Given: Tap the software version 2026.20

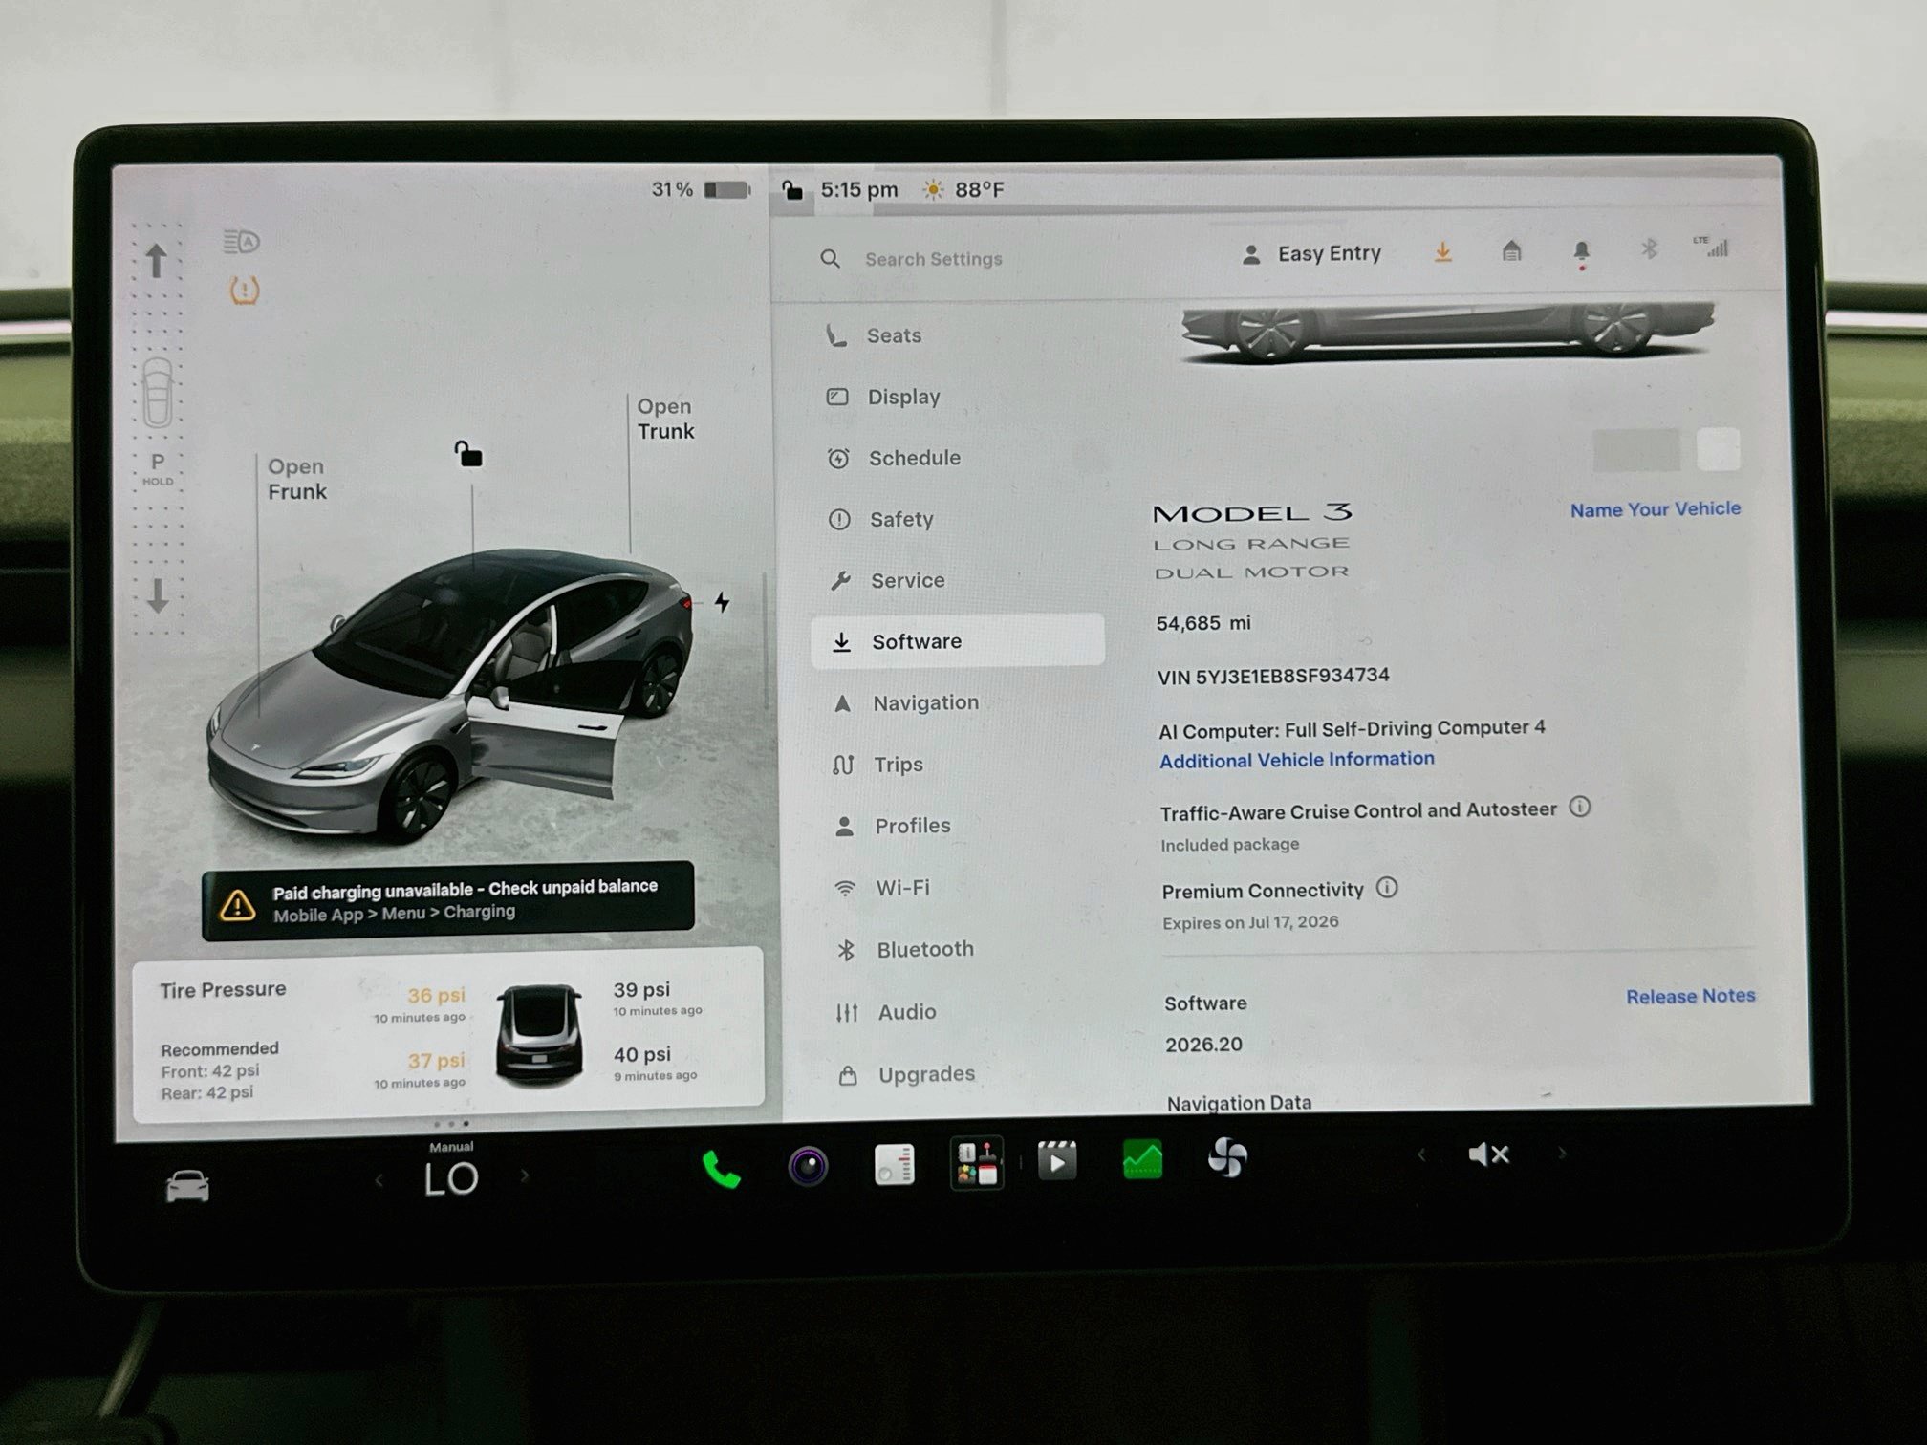Looking at the screenshot, I should pos(1203,1045).
